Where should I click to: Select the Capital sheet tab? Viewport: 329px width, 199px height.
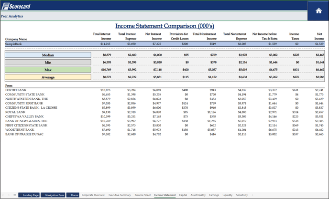[x=183, y=195]
